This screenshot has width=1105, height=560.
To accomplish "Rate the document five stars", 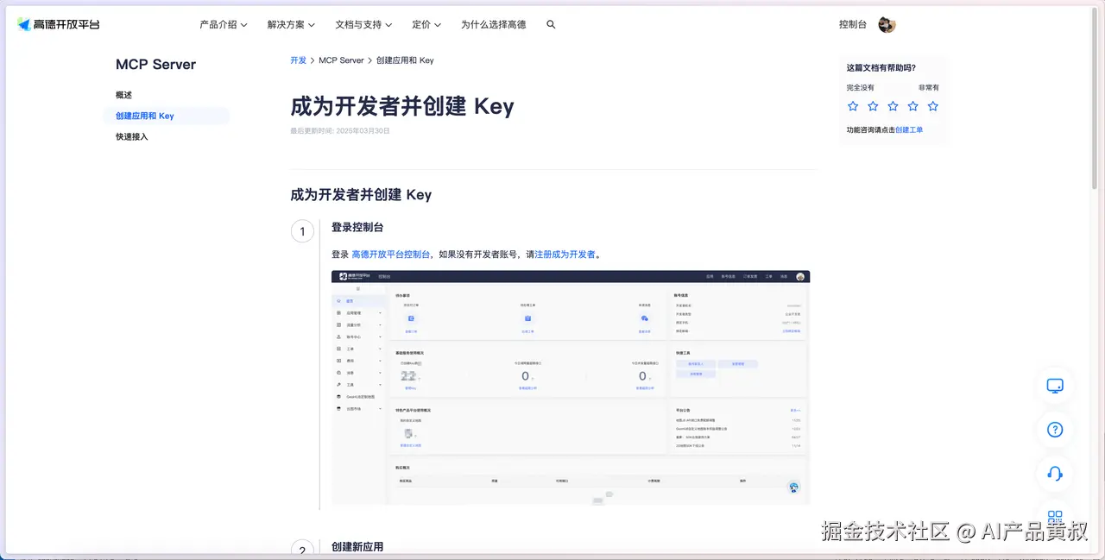I will [x=932, y=106].
